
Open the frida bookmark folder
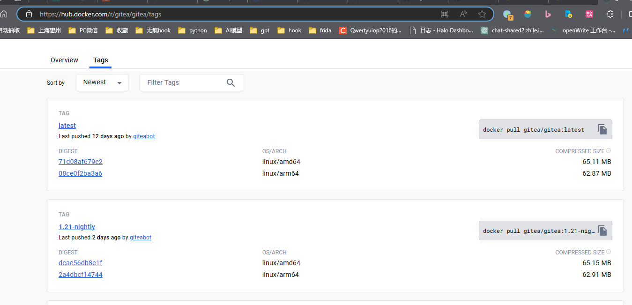[320, 30]
